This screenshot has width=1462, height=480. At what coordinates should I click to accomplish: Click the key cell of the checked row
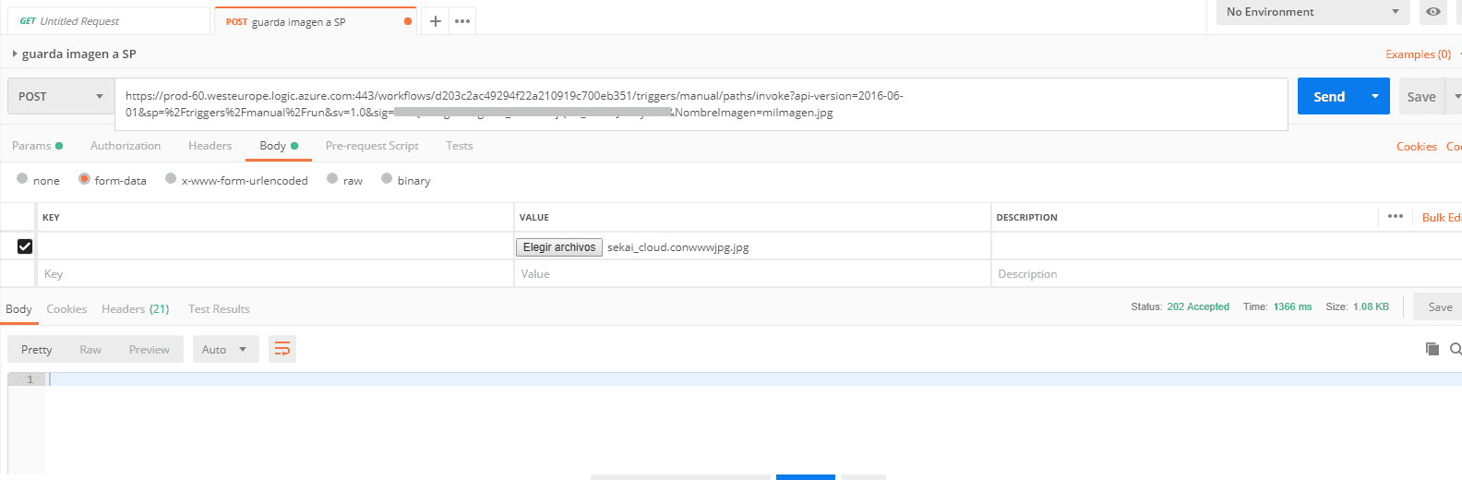275,246
